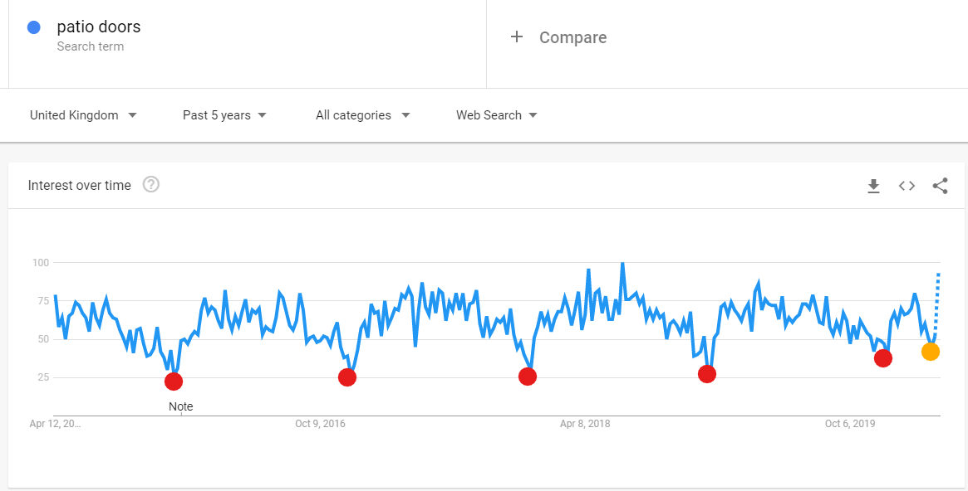Click the plus icon next to Compare

(517, 37)
